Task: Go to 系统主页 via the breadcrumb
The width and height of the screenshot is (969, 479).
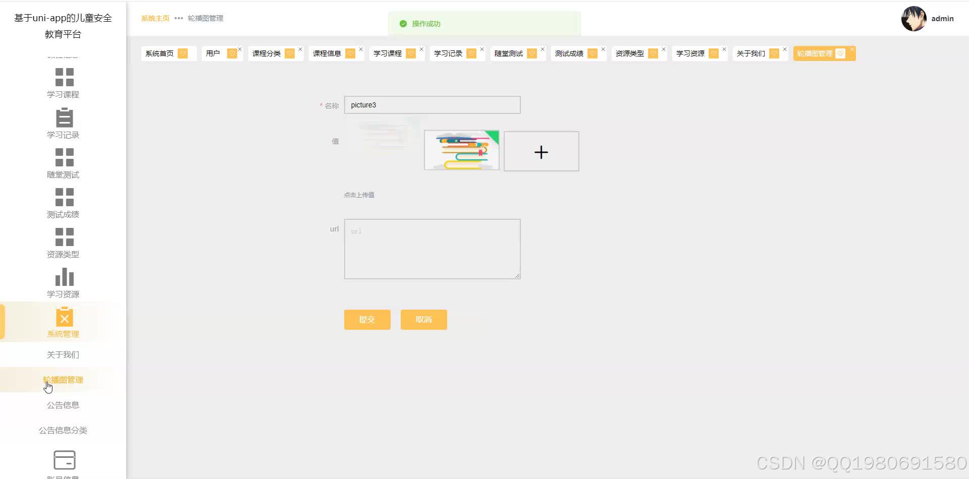Action: pyautogui.click(x=155, y=18)
